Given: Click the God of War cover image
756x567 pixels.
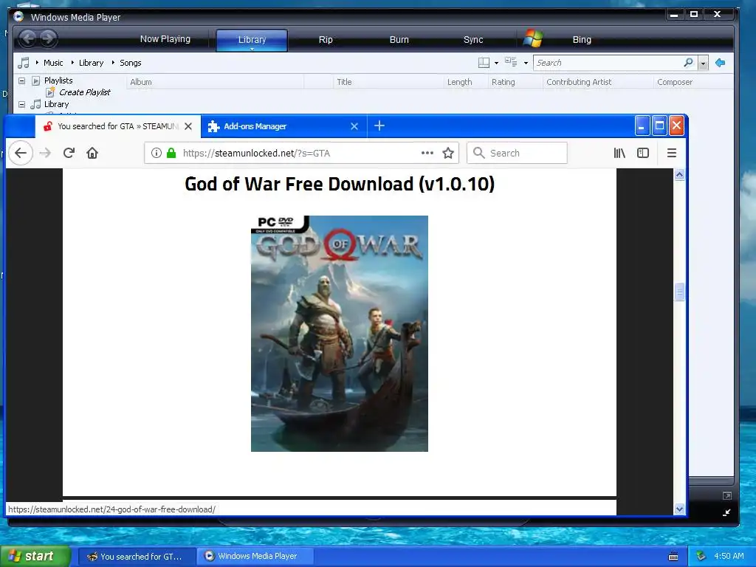Looking at the screenshot, I should pyautogui.click(x=340, y=334).
